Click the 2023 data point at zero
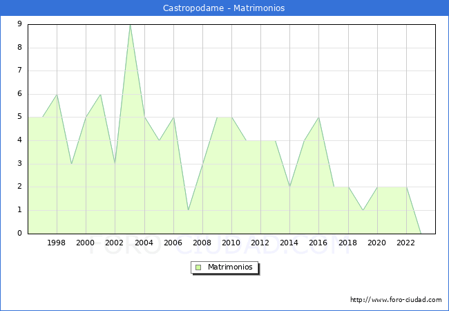Image resolution: width=449 pixels, height=311 pixels. (421, 234)
